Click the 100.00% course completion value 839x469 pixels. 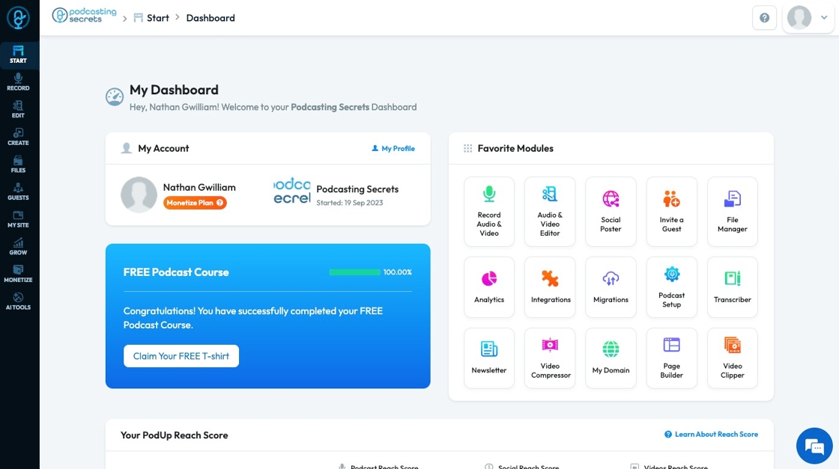(x=398, y=272)
